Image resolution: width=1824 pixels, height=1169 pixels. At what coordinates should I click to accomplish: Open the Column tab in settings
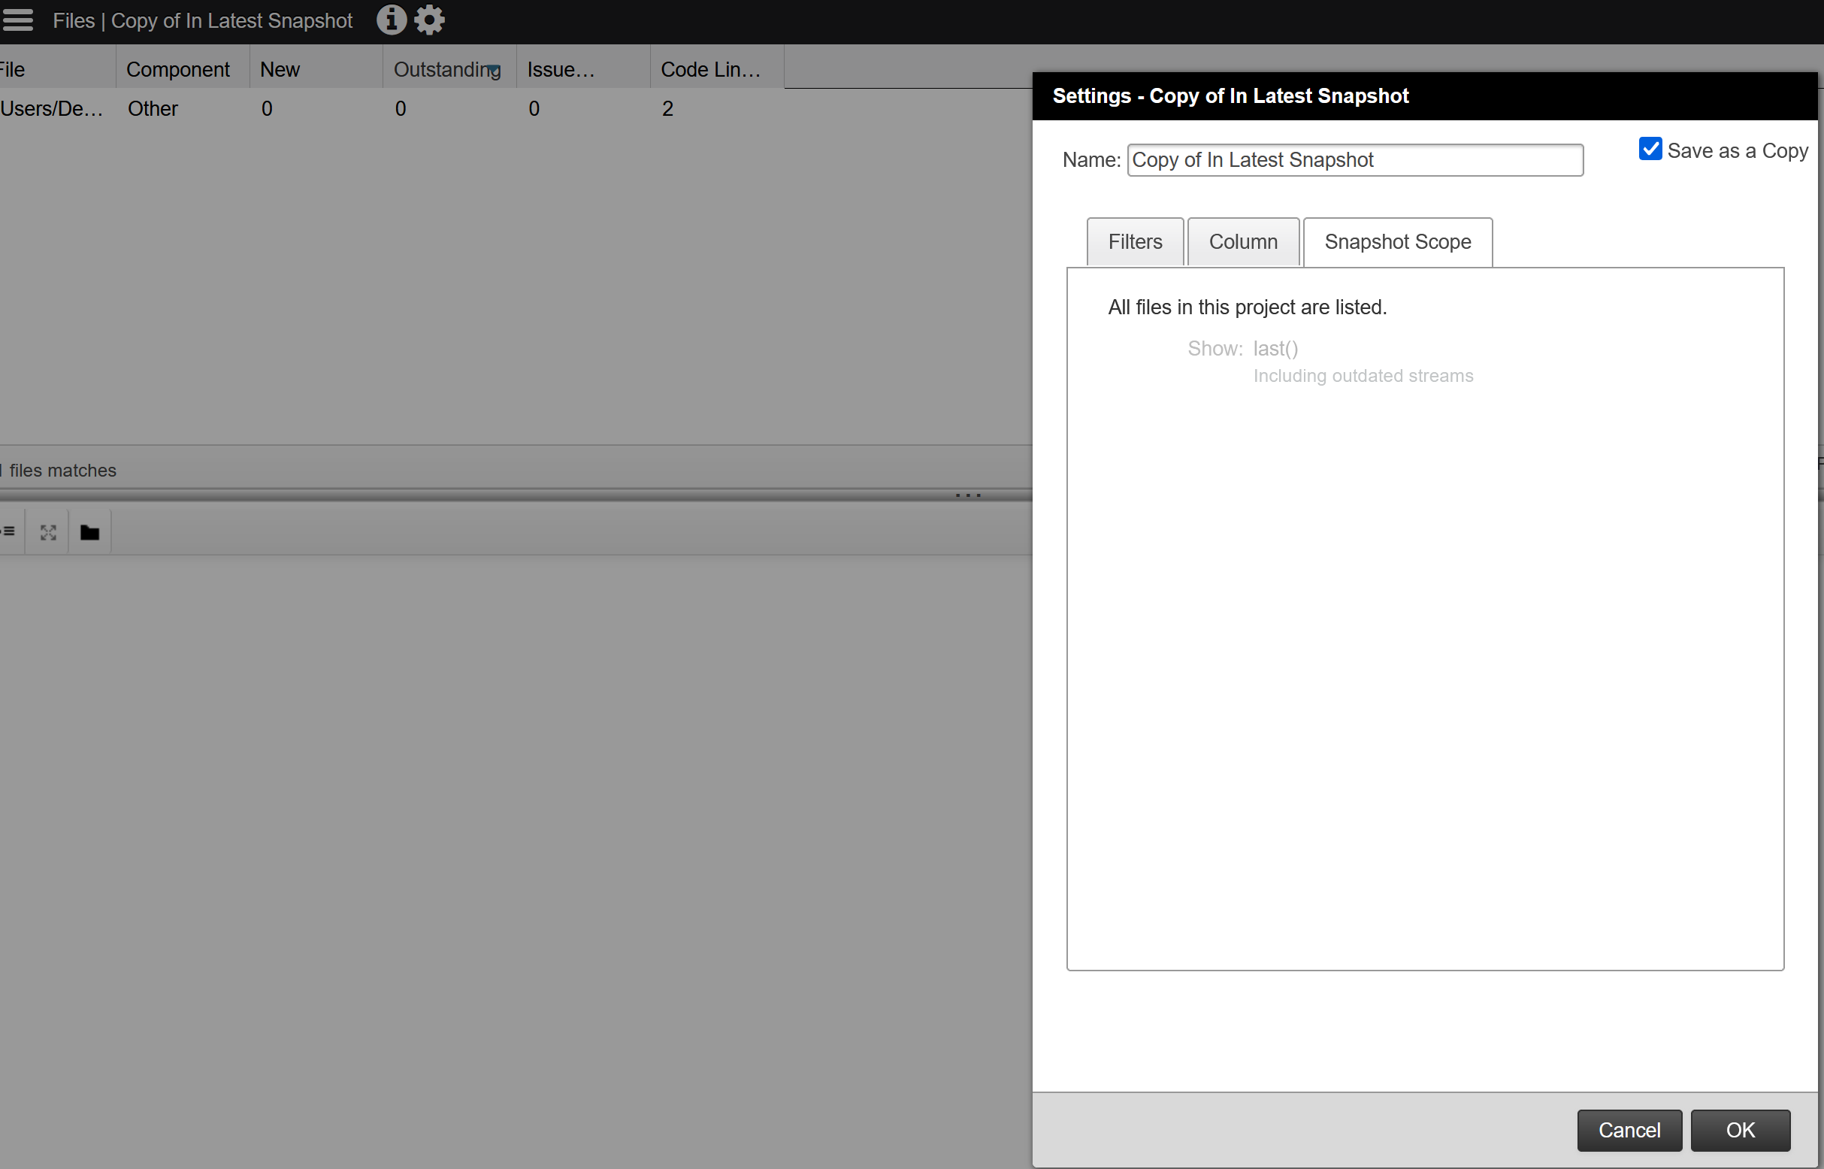pos(1242,241)
